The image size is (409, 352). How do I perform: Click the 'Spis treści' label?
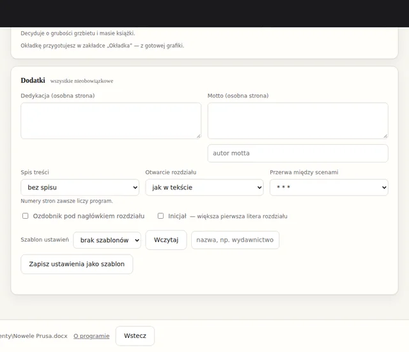35,172
